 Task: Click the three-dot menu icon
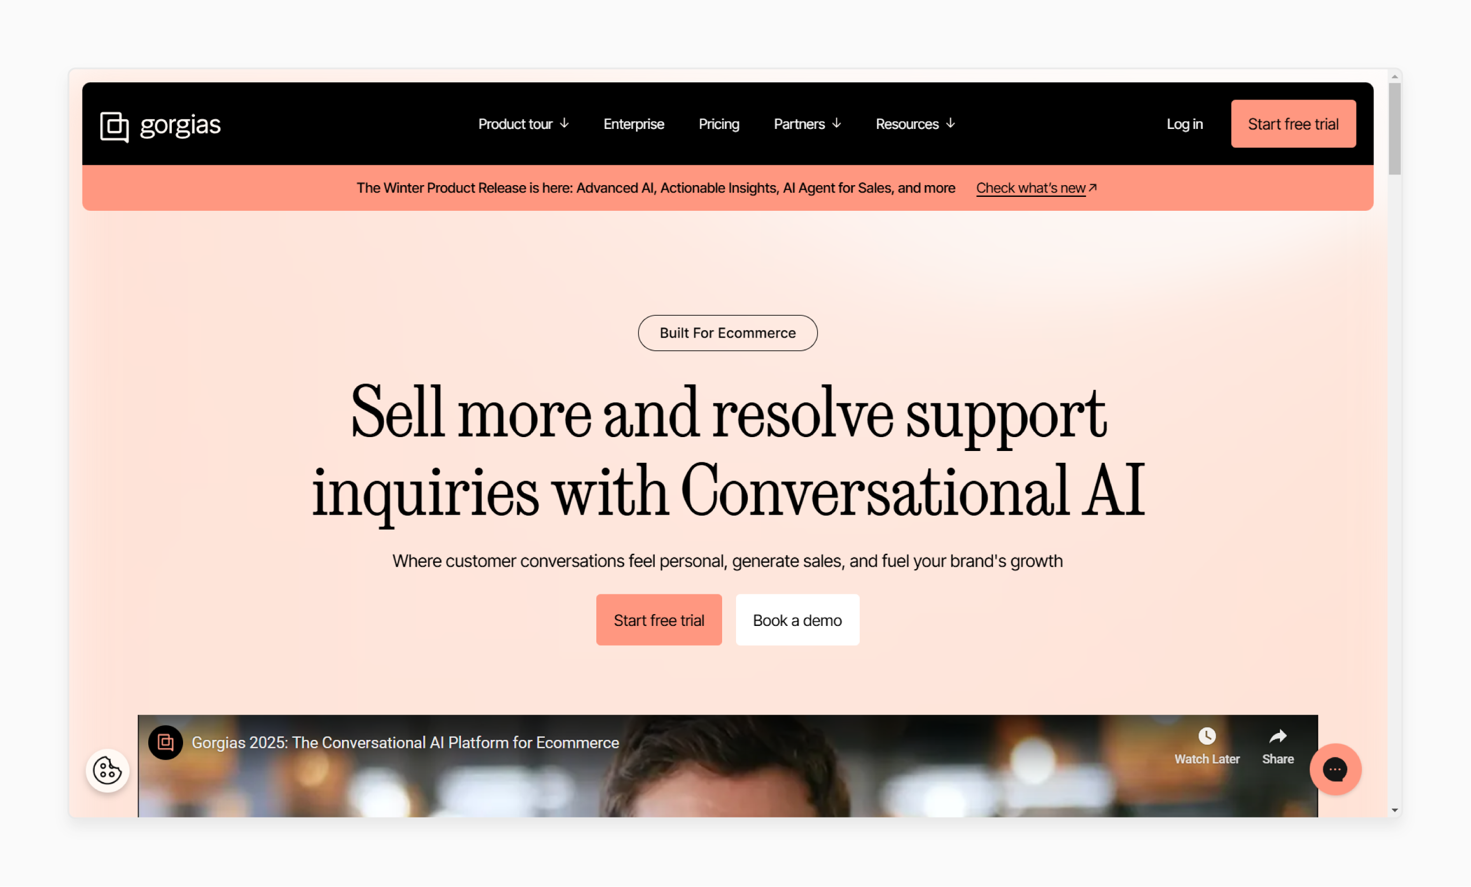click(1334, 768)
